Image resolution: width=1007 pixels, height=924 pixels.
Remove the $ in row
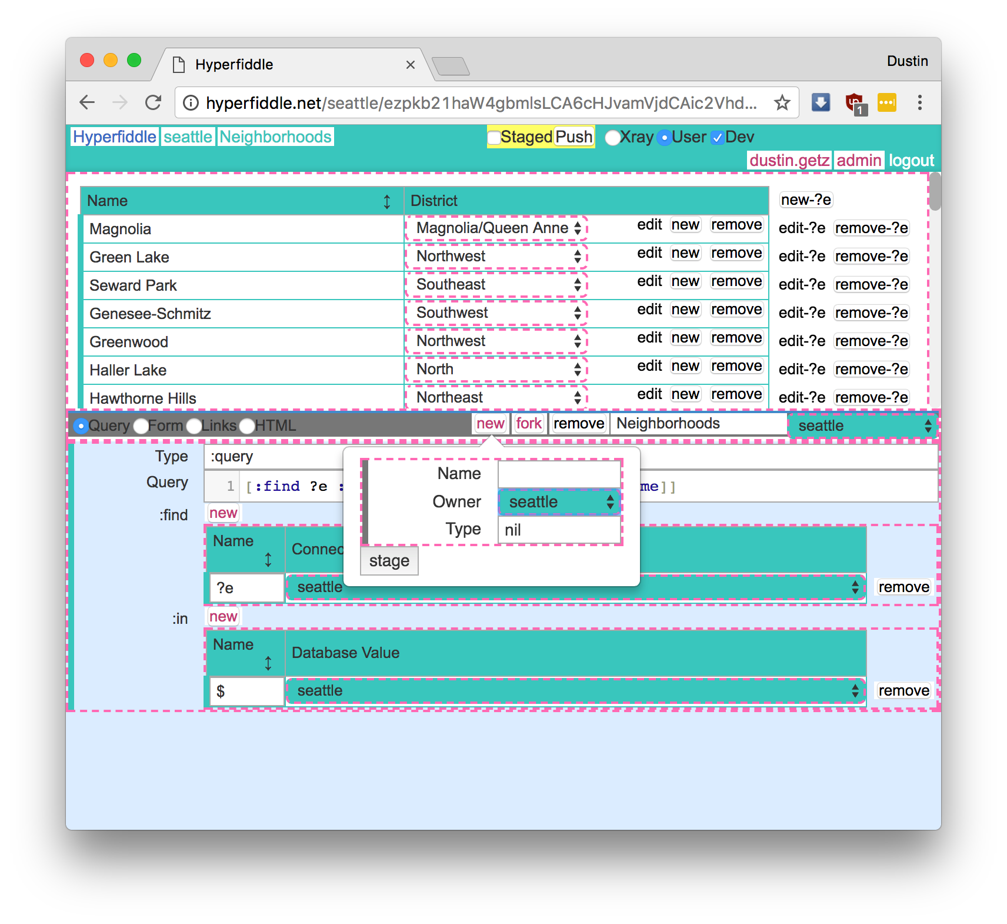coord(903,690)
